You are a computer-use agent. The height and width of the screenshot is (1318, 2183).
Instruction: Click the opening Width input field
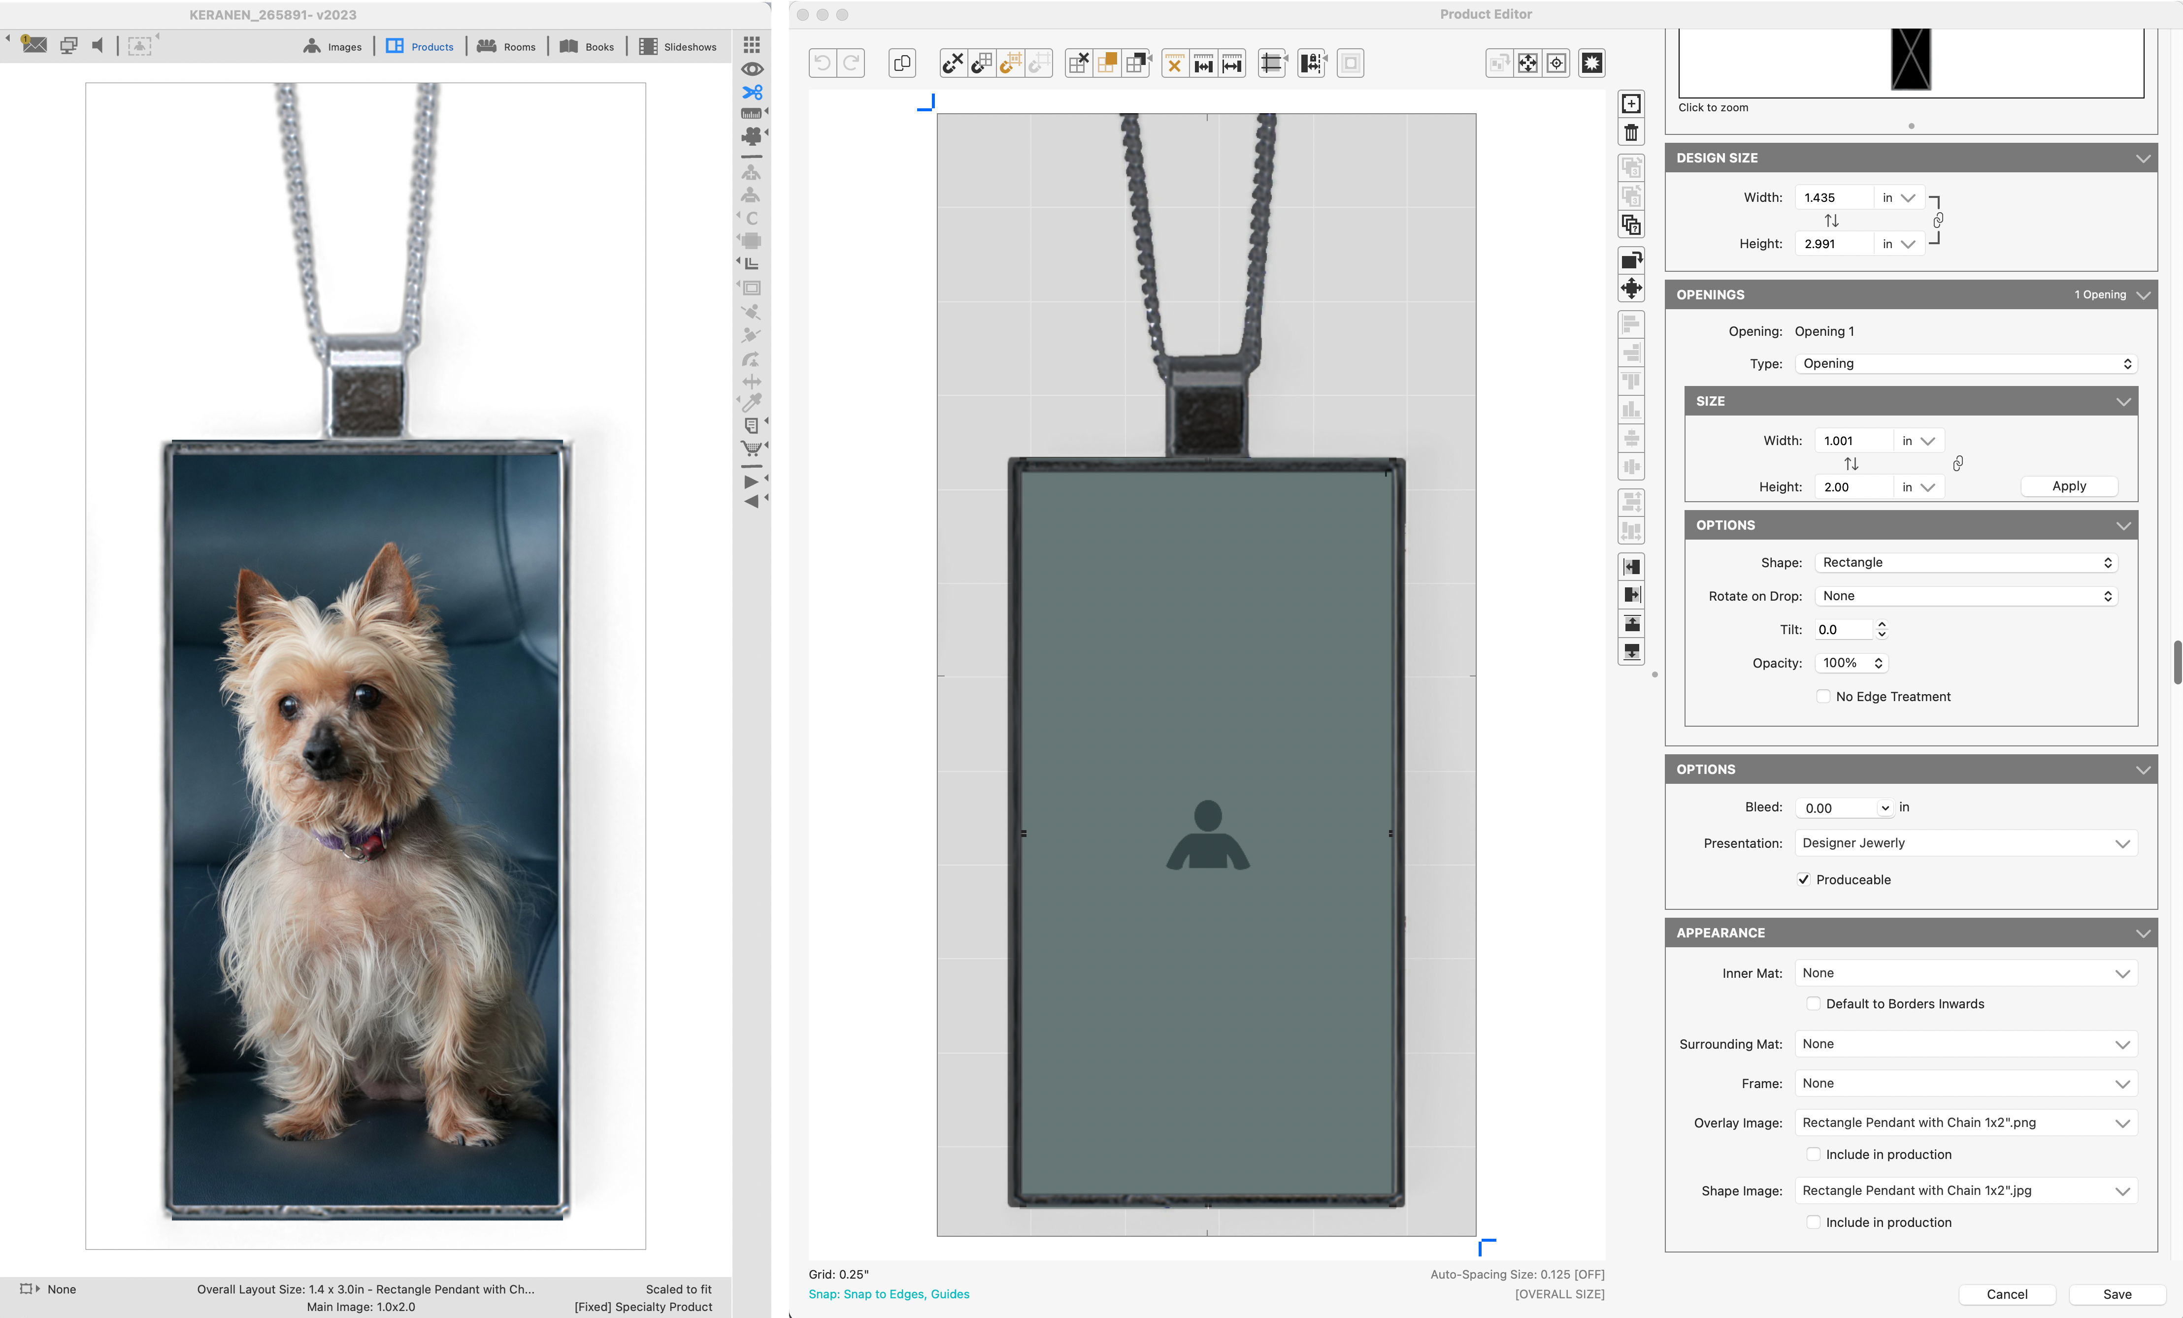1852,440
